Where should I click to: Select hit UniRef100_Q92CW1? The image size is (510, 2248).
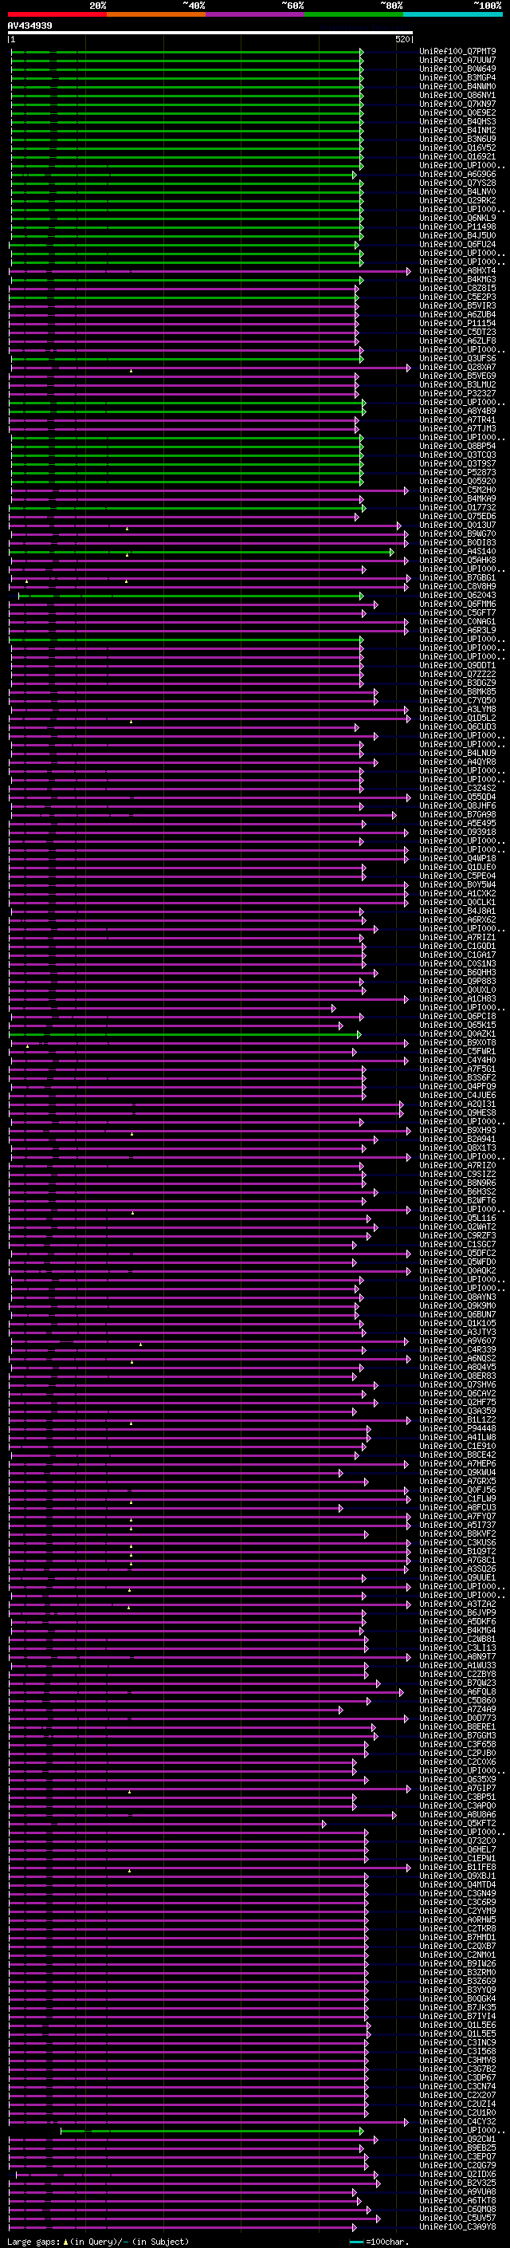(457, 2139)
